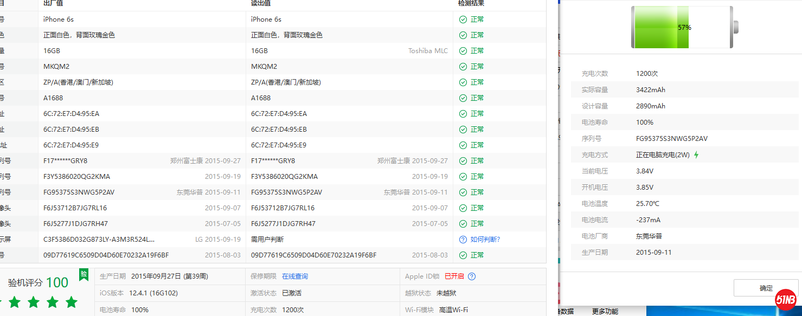Click the 检测结果 column header
802x316 pixels.
point(471,3)
